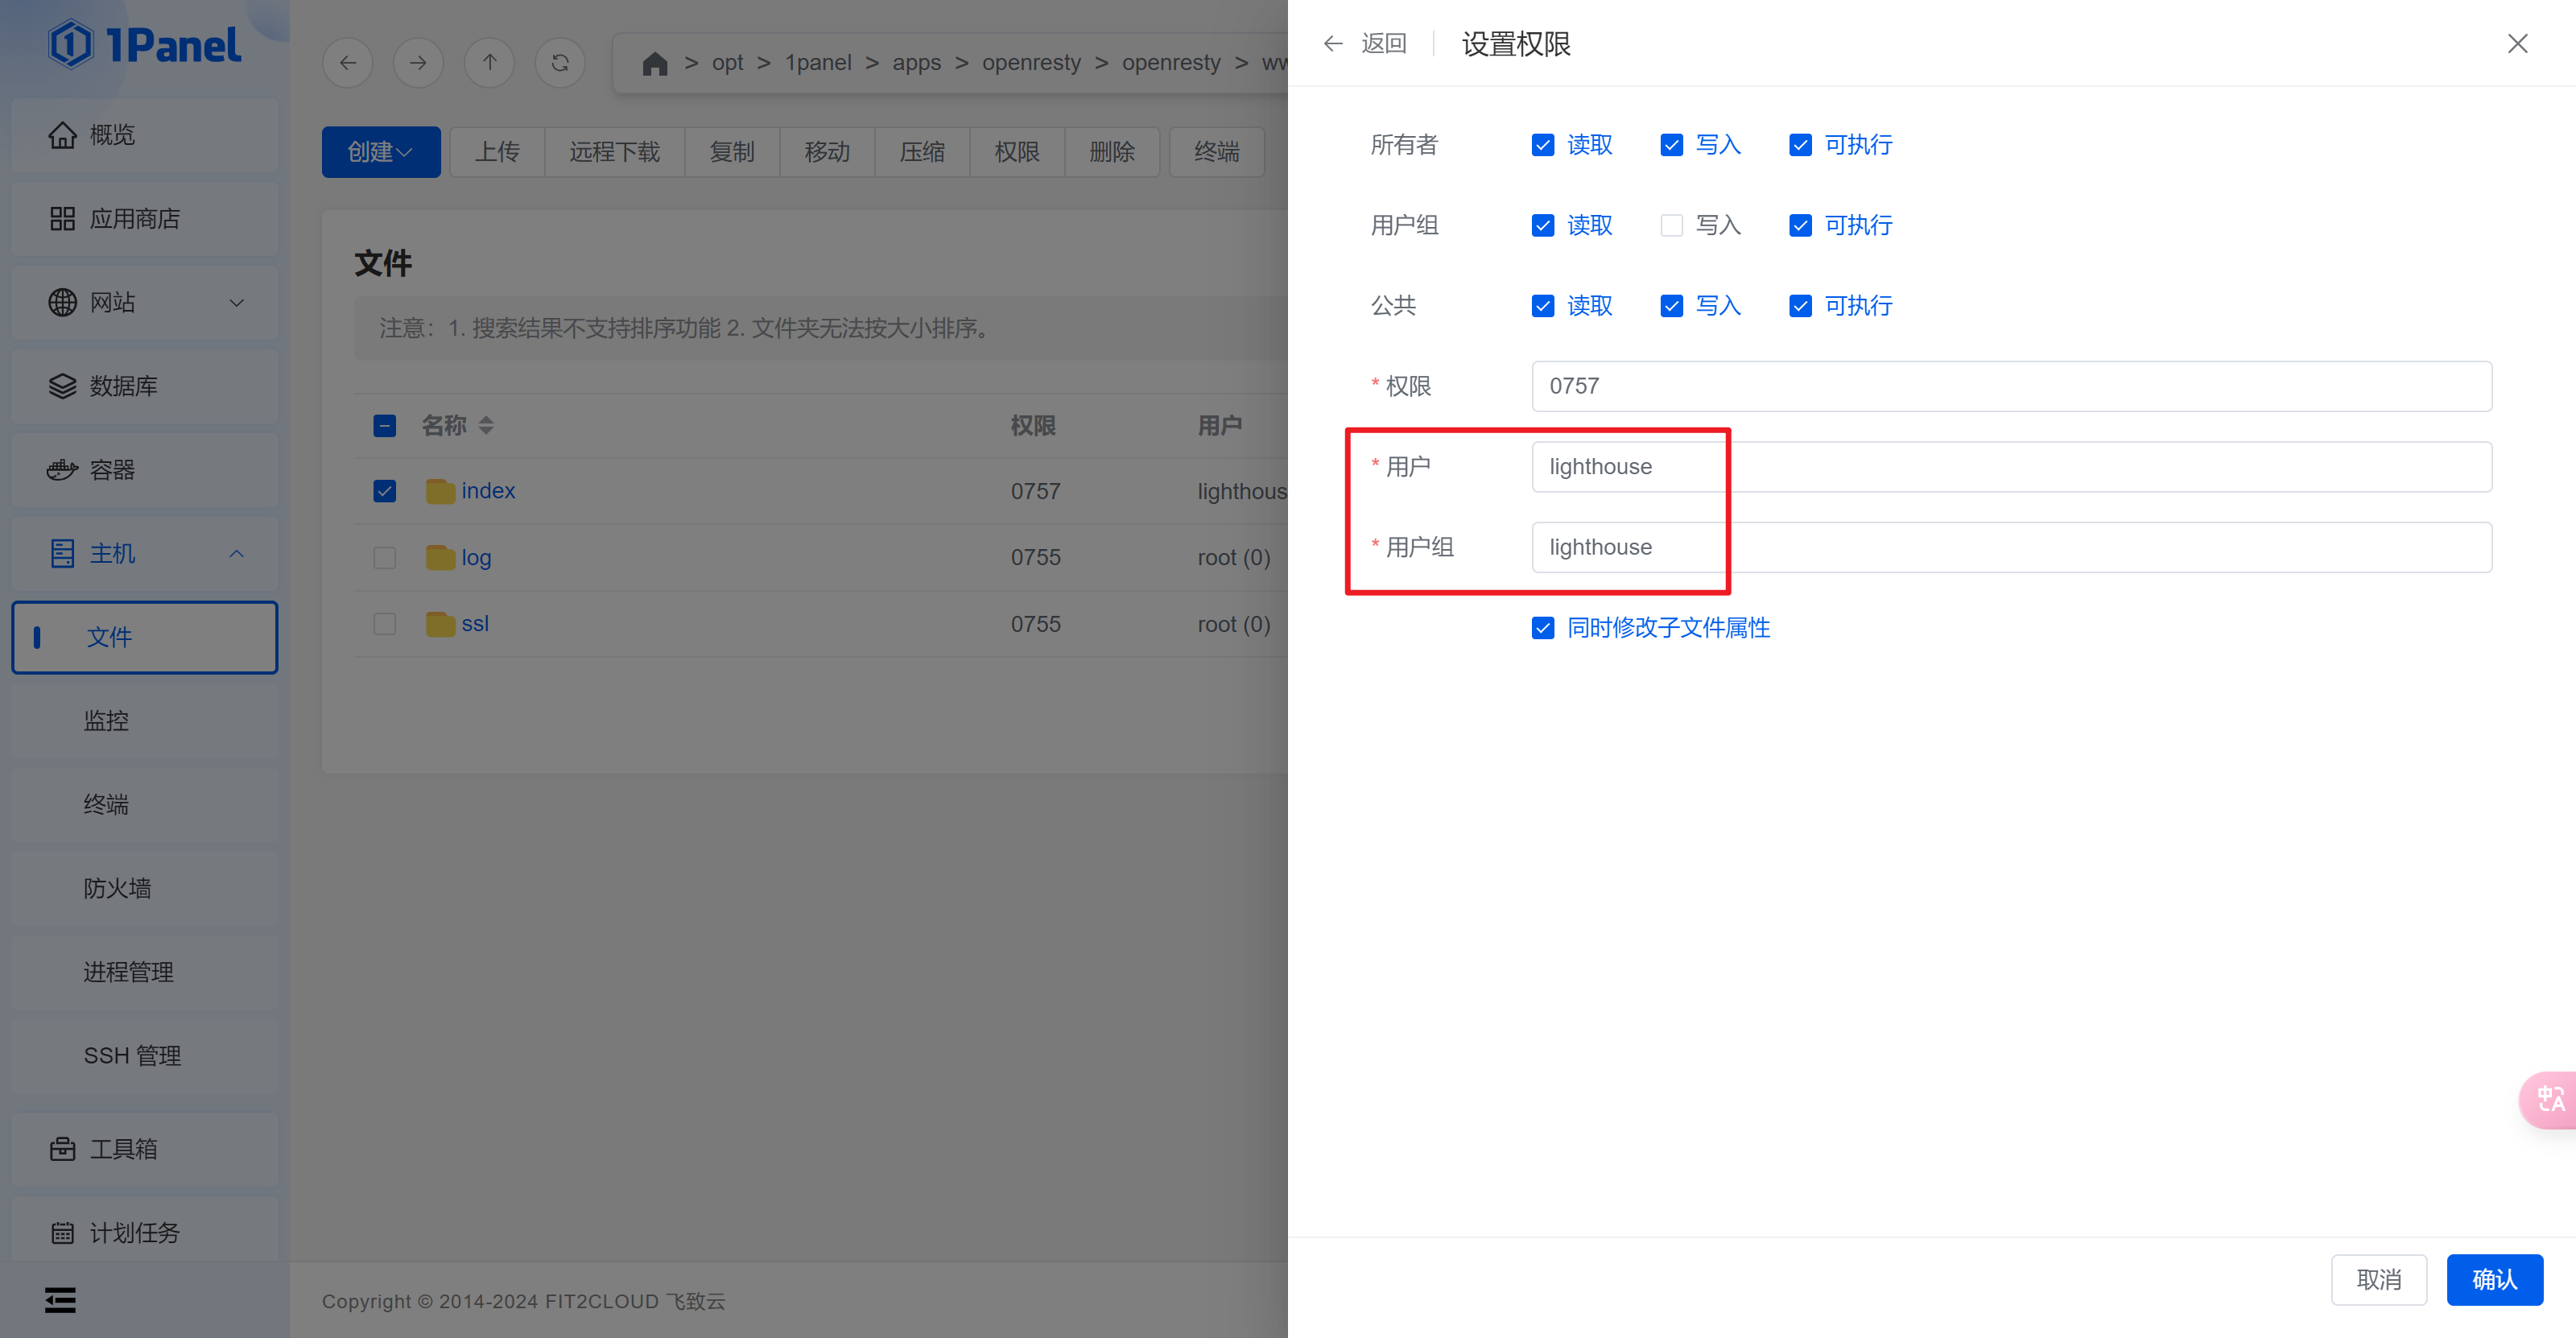Open 应用商店 app store in sidebar

click(x=145, y=219)
